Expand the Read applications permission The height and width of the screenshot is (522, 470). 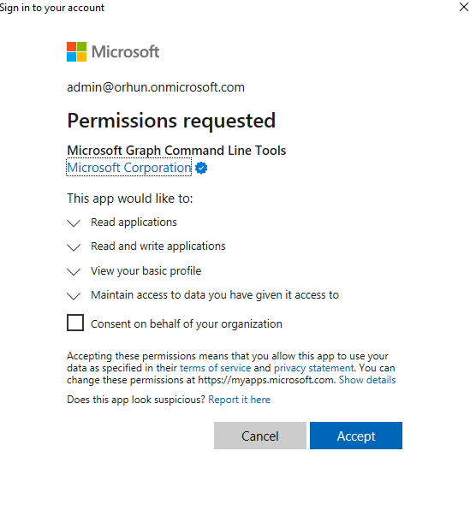74,223
